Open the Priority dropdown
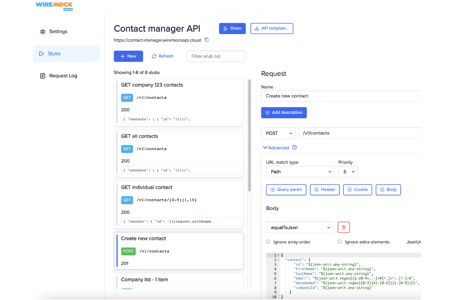The height and width of the screenshot is (300, 451). pyautogui.click(x=348, y=171)
